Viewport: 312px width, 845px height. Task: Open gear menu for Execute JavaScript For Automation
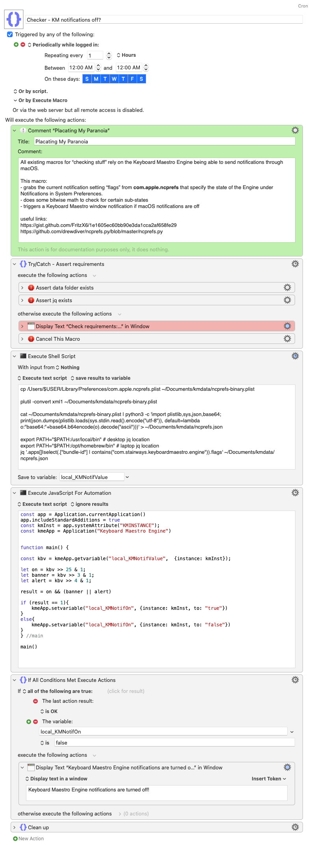point(295,493)
